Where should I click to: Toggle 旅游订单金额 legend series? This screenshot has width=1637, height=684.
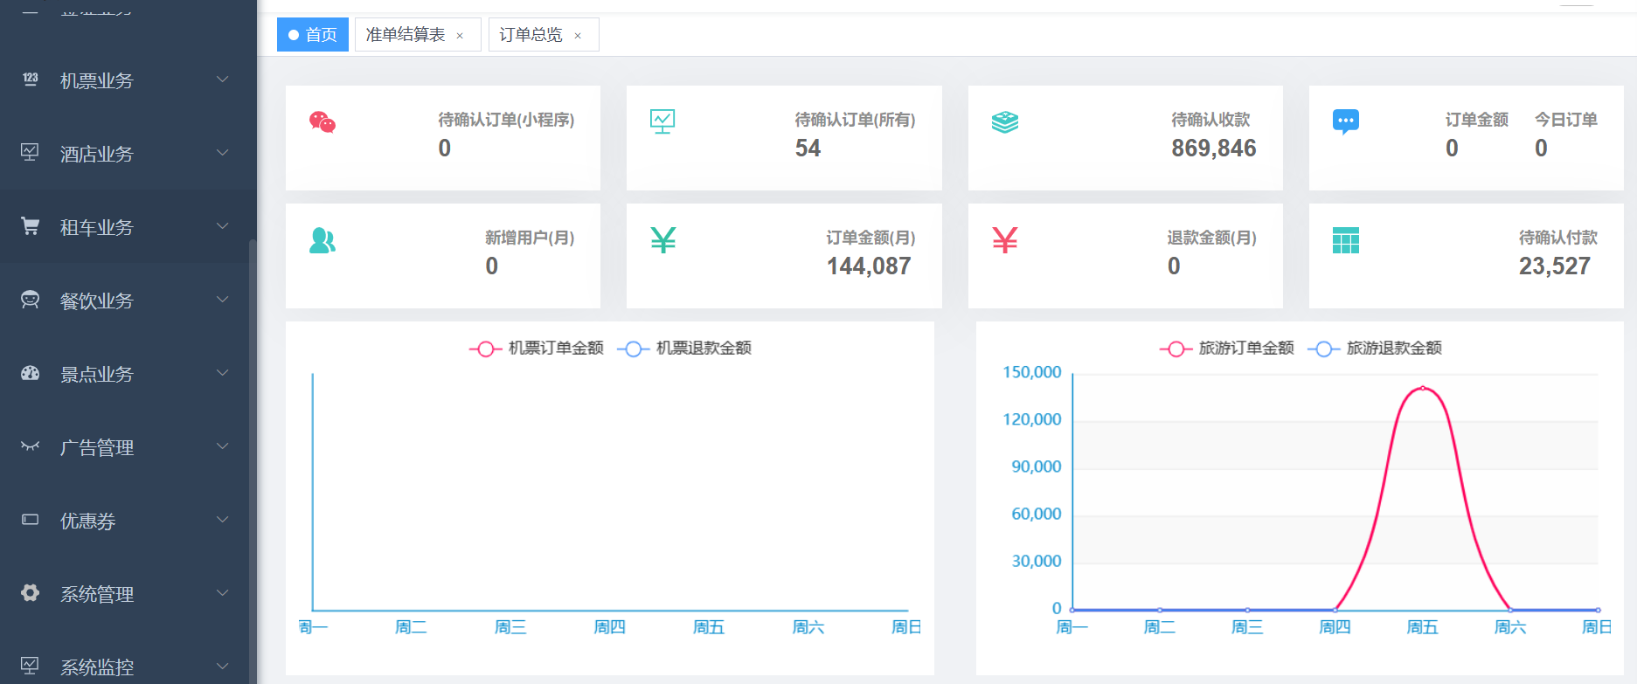(1226, 349)
